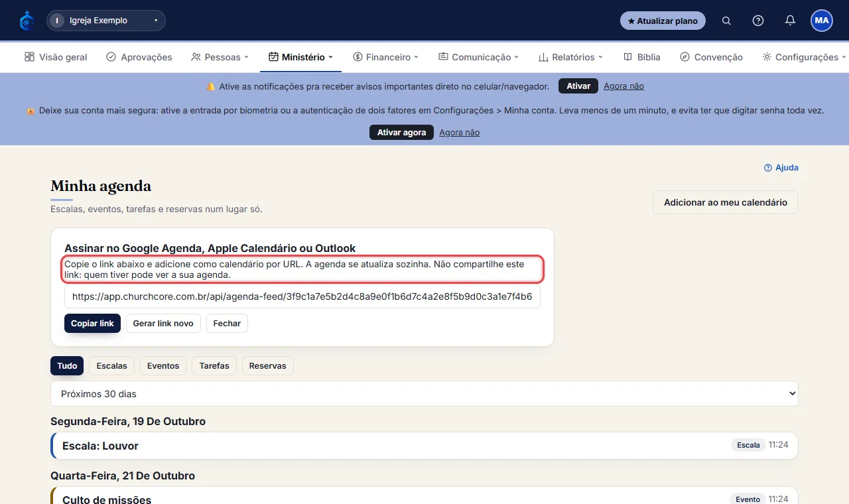Open the notifications bell icon
The width and height of the screenshot is (849, 504).
click(790, 21)
